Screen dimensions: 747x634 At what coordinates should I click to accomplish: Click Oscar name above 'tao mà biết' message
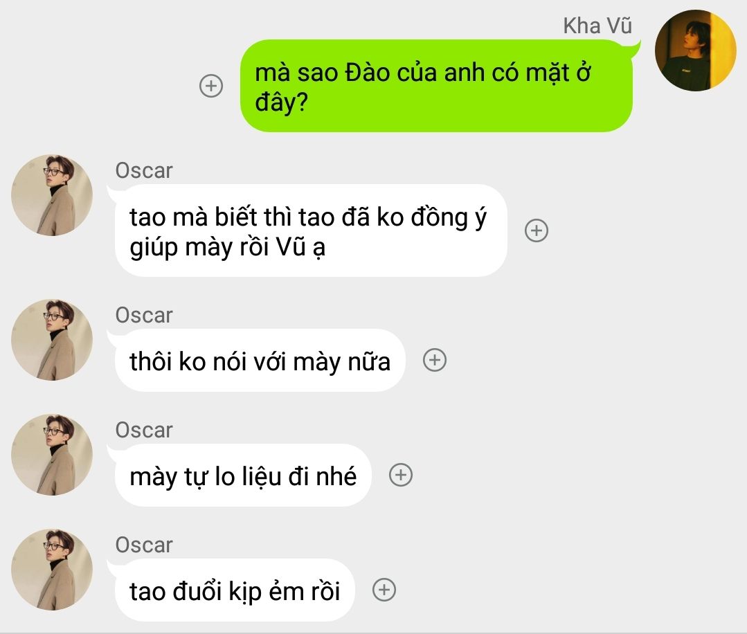(x=144, y=170)
